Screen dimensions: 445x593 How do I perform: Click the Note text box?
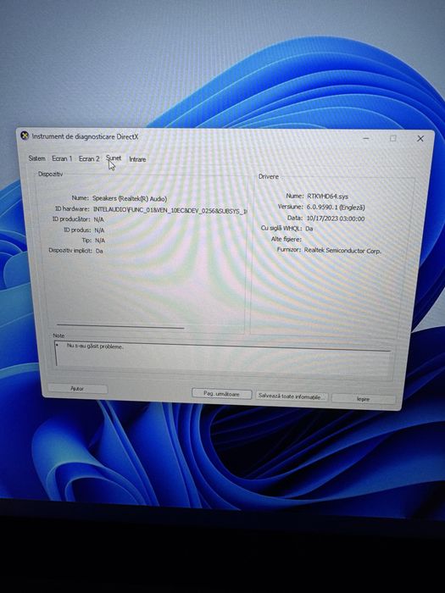click(x=223, y=358)
